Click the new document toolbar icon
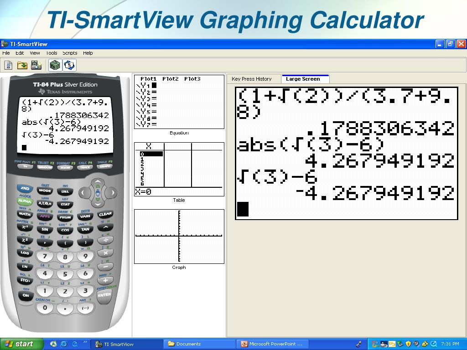This screenshot has width=467, height=350. pyautogui.click(x=8, y=65)
